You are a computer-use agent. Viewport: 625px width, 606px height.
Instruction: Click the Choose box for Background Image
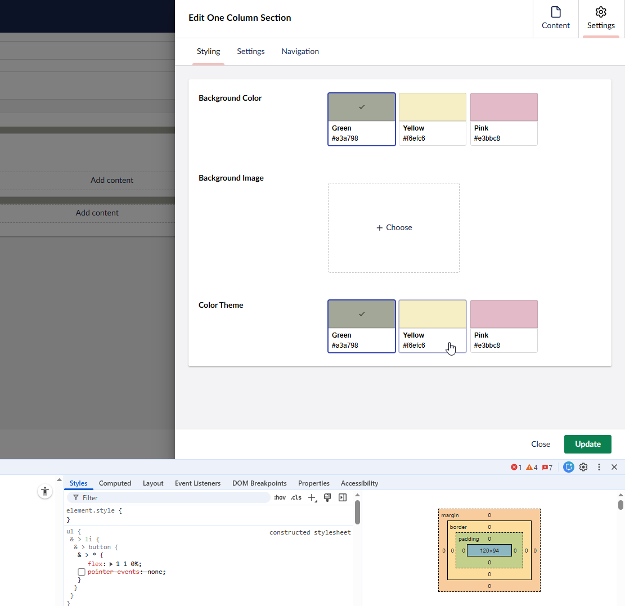tap(393, 227)
